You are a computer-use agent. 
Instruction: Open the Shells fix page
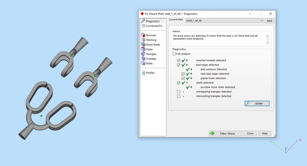tap(147, 63)
